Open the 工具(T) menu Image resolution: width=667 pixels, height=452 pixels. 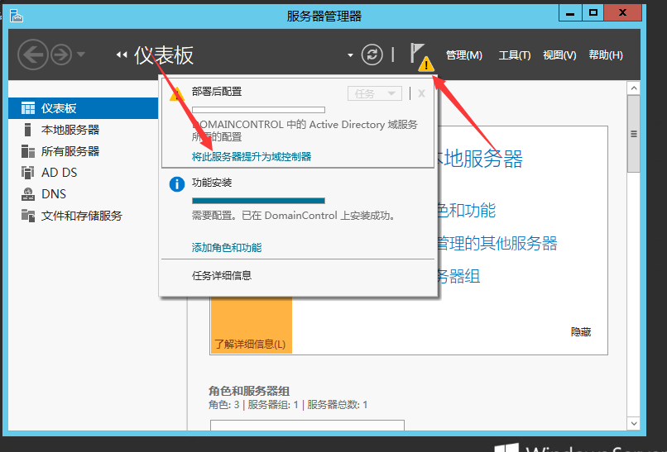coord(514,55)
